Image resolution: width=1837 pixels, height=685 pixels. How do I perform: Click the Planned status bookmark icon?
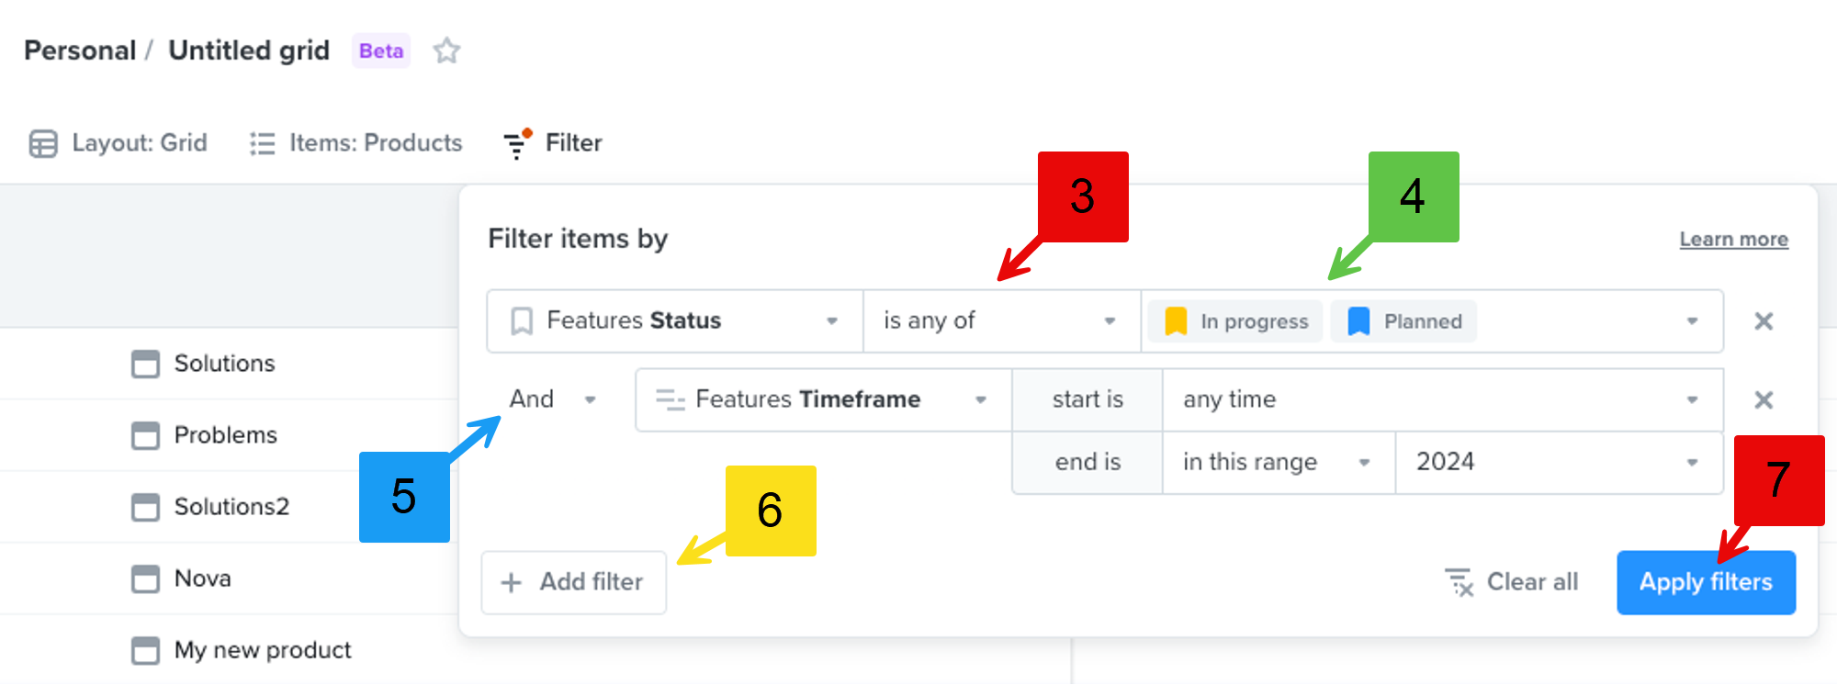1358,320
